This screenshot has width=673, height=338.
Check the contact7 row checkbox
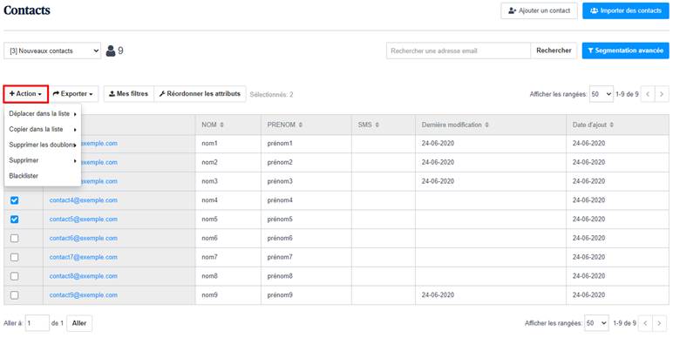coord(14,257)
